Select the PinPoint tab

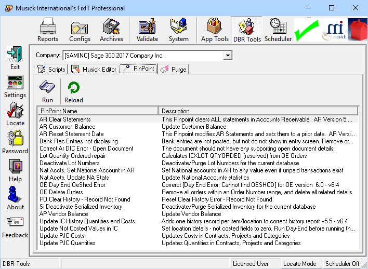(138, 69)
